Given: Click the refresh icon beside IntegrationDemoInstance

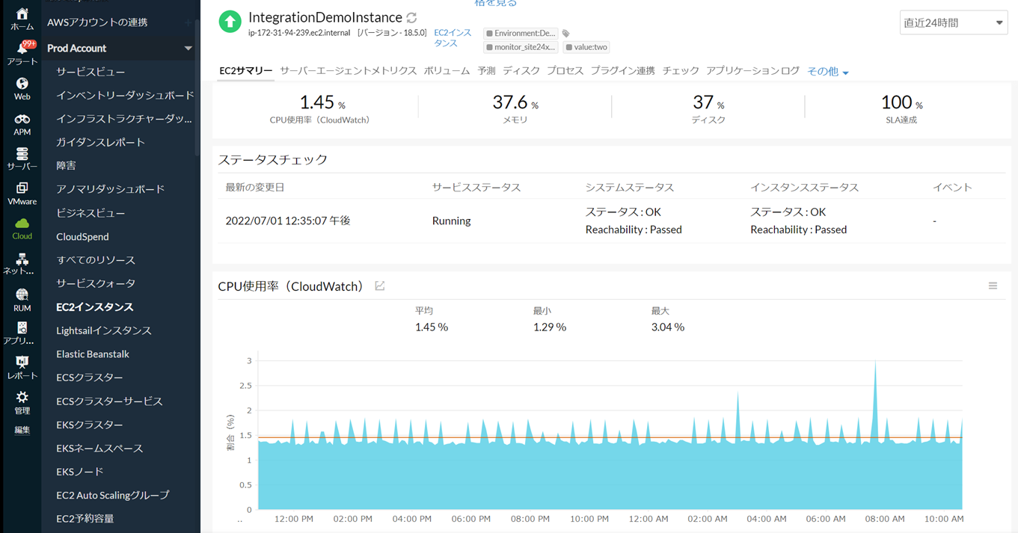Looking at the screenshot, I should [411, 17].
